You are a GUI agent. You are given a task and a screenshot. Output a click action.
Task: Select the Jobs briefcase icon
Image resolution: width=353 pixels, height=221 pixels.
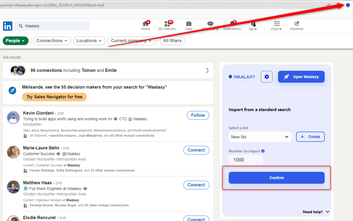pyautogui.click(x=189, y=25)
